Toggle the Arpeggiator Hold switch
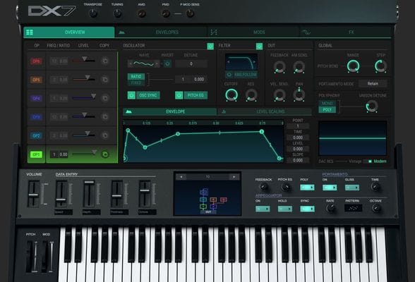 (x=285, y=209)
